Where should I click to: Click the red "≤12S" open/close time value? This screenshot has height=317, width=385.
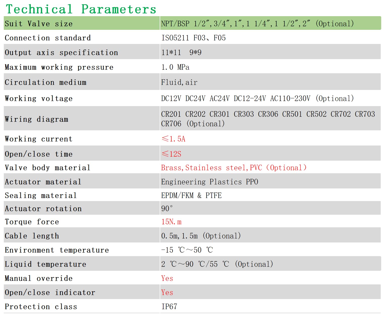tap(172, 154)
